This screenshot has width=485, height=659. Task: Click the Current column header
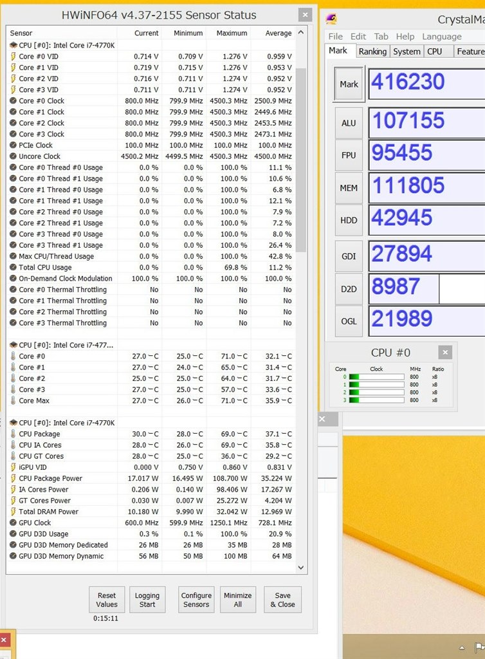coord(140,33)
